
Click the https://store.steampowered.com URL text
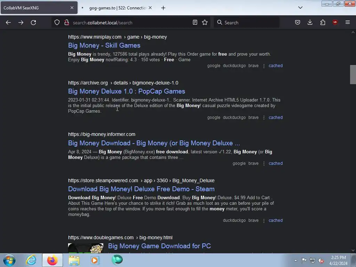tap(103, 180)
